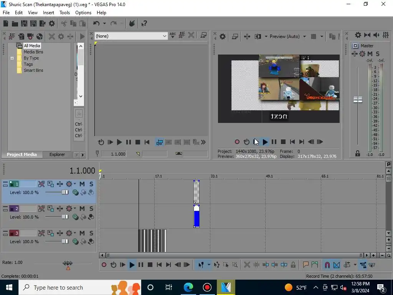393x295 pixels.
Task: Open the Trimmer (None) media dropdown
Action: click(131, 36)
